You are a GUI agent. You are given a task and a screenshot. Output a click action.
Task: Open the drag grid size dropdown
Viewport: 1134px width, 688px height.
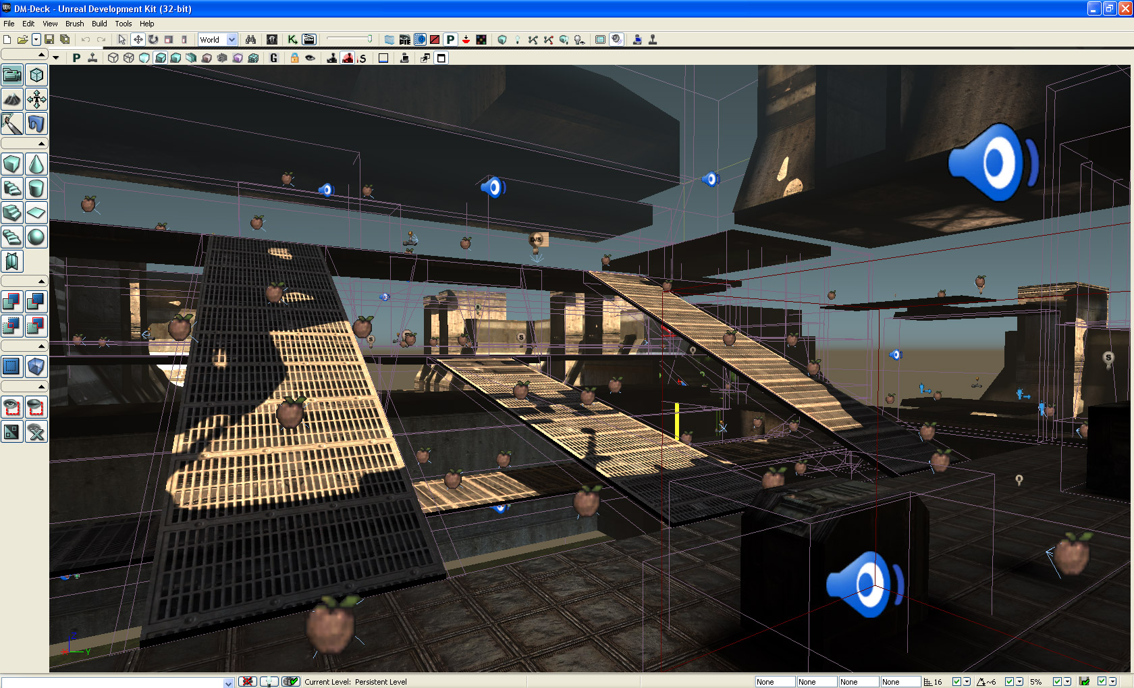point(967,682)
